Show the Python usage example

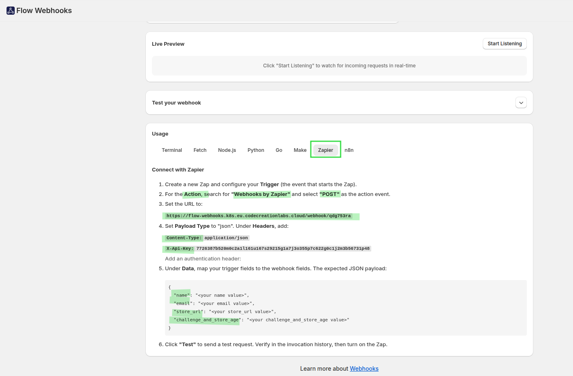click(256, 150)
